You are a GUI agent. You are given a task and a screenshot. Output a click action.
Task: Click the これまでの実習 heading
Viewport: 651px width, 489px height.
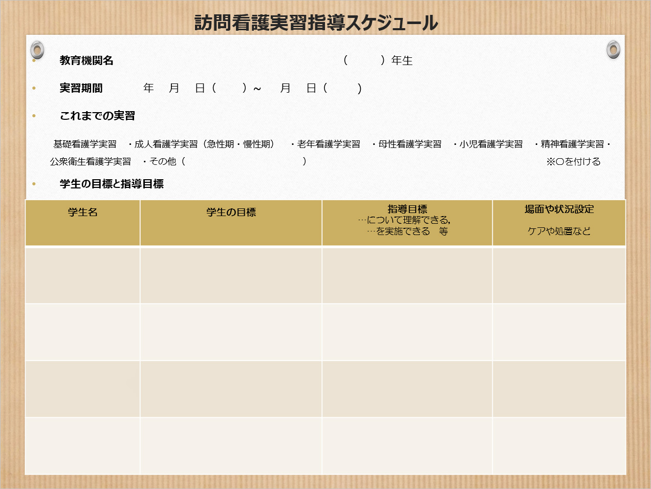click(97, 116)
